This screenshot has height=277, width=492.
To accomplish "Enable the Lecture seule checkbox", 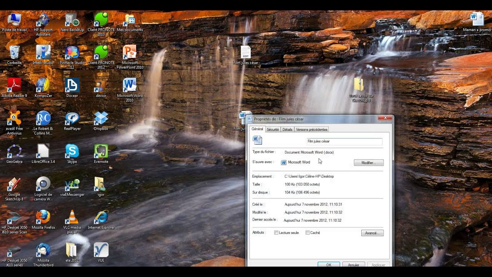I will [276, 233].
